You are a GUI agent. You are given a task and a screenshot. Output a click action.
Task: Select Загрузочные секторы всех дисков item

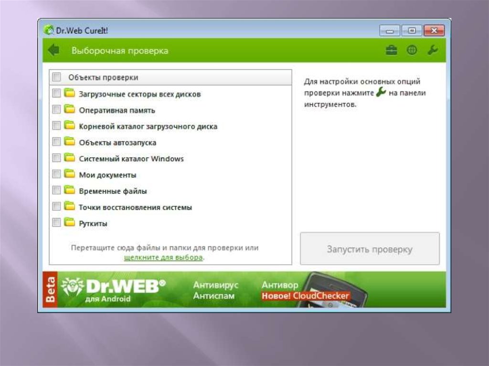pos(139,94)
